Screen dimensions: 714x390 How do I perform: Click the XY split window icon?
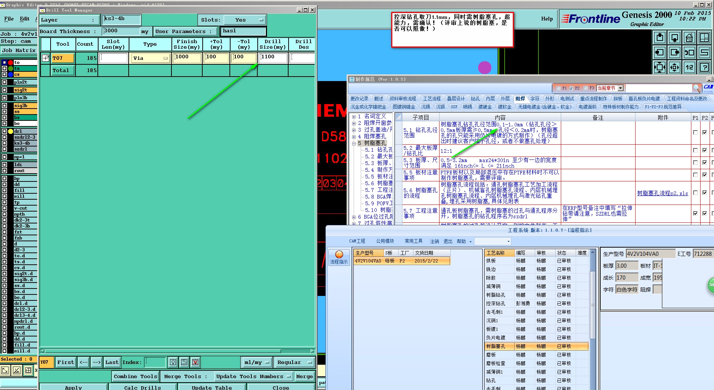click(704, 37)
